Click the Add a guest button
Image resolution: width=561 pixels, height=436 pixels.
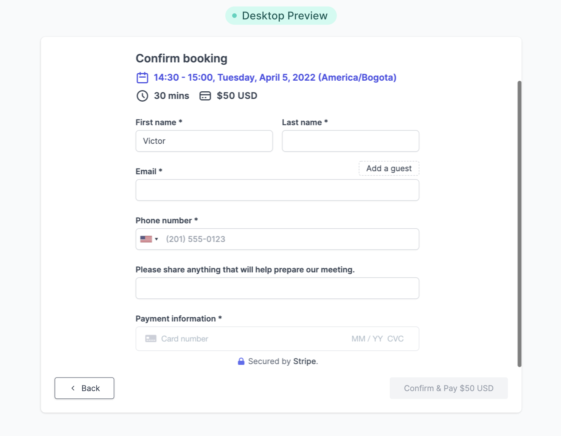pos(389,169)
